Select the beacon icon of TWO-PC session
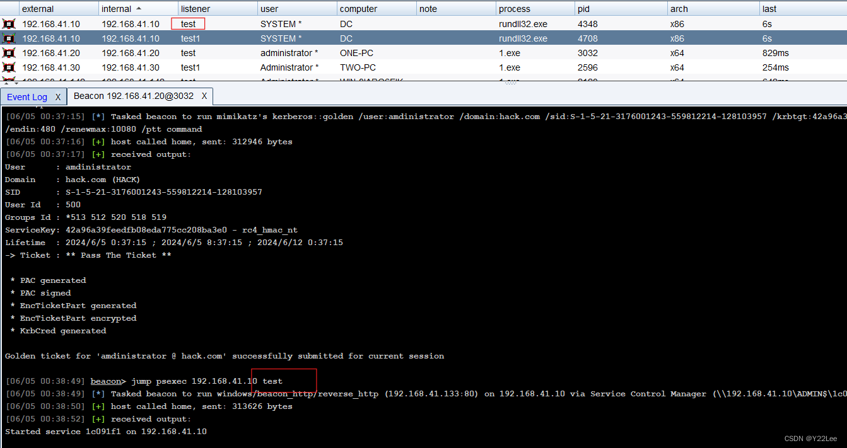Viewport: 847px width, 448px height. coord(9,67)
